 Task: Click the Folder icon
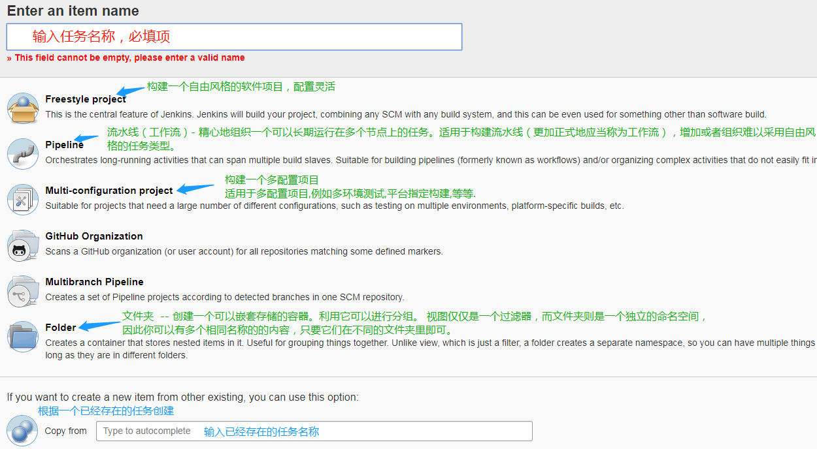coord(23,337)
